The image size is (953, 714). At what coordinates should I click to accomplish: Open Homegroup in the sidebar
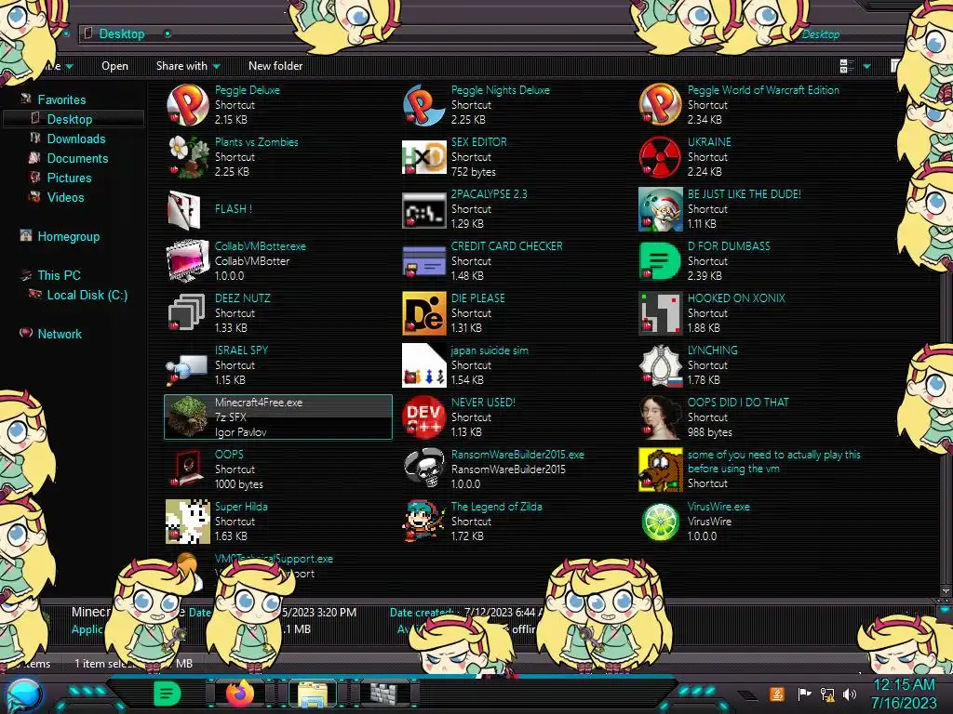(x=69, y=237)
